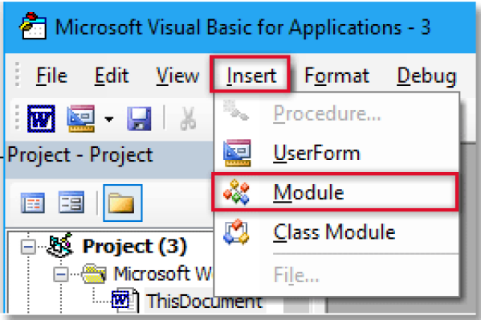The height and width of the screenshot is (320, 481).
Task: Click the Module icon in Insert menu
Action: click(x=236, y=192)
